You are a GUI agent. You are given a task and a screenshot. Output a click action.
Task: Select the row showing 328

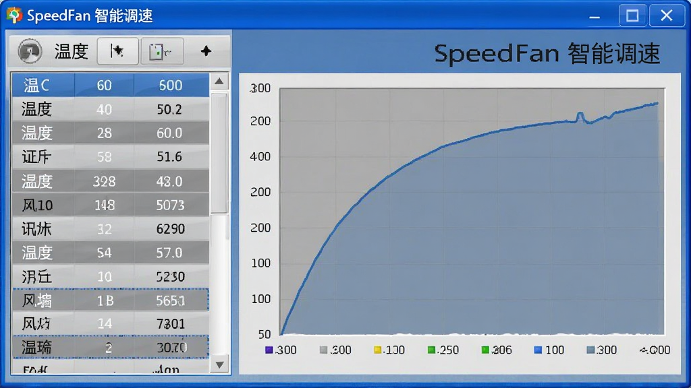click(x=110, y=181)
